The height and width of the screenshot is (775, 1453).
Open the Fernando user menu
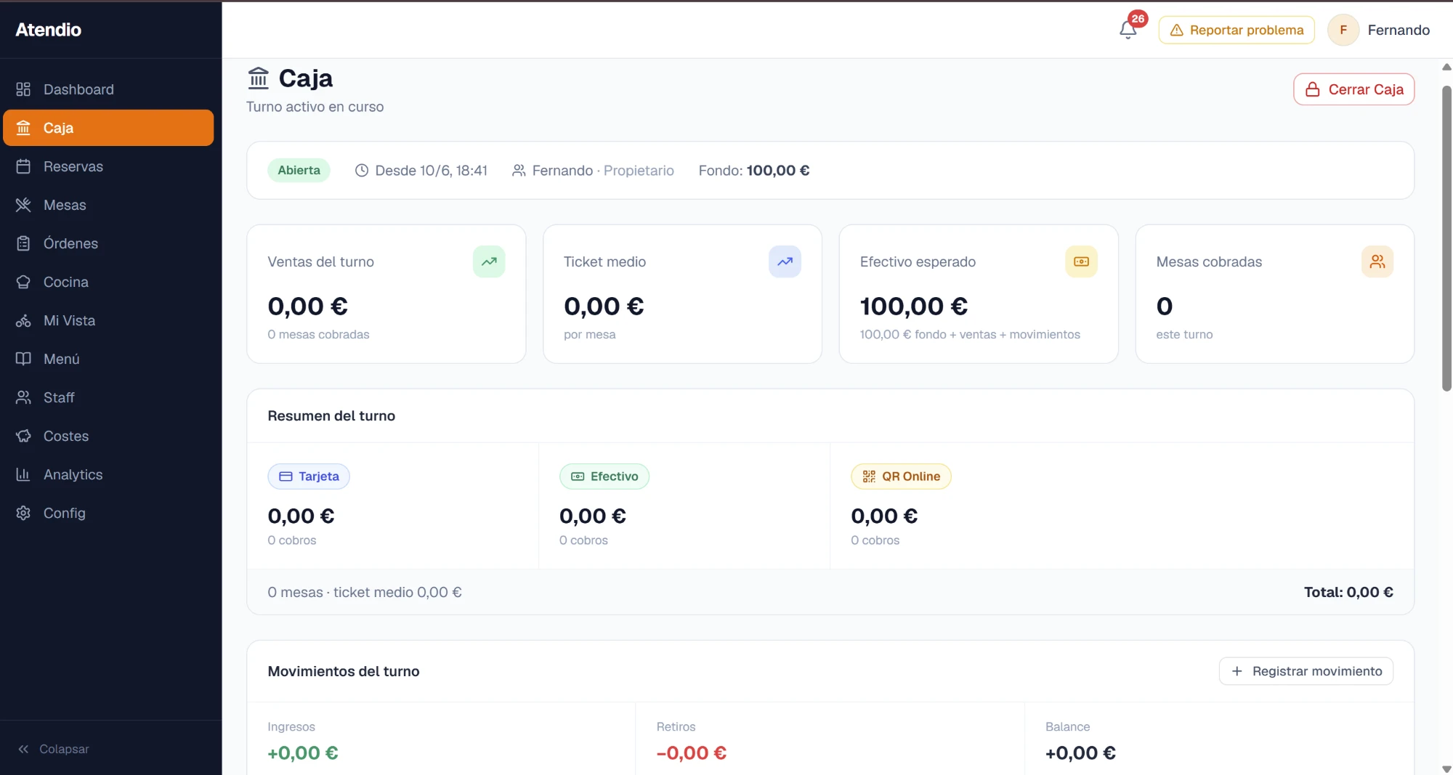click(x=1379, y=30)
